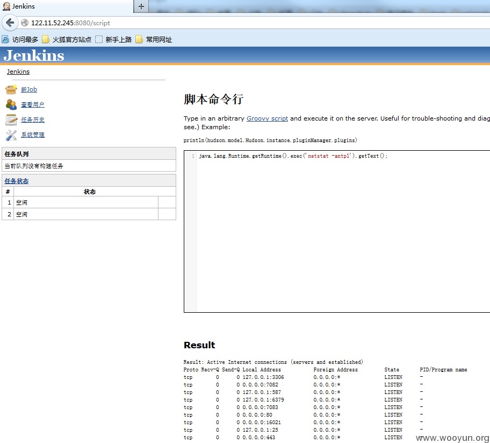Screen dimensions: 490x443
Task: Click the 常用网址 folder icon
Action: (139, 39)
